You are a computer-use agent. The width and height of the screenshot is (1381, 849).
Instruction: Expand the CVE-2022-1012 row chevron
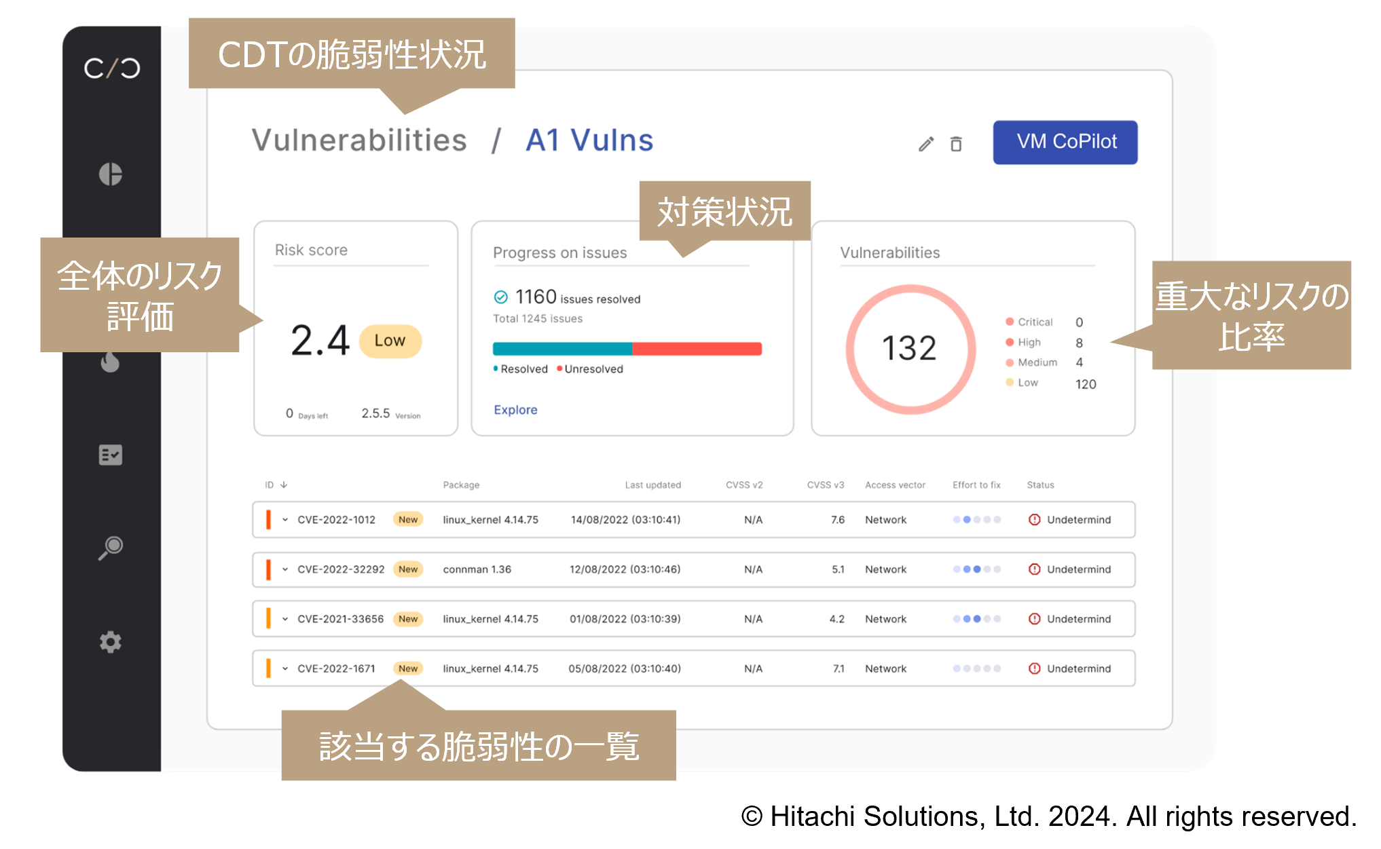[x=285, y=520]
